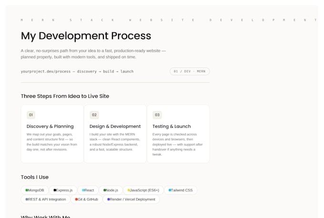
Task: Click the Tailwind CSS chip
Action: click(181, 190)
